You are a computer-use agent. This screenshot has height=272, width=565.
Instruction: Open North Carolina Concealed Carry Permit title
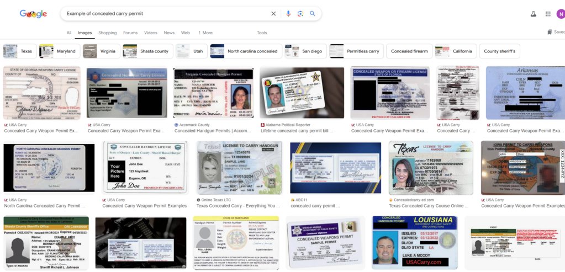44,206
